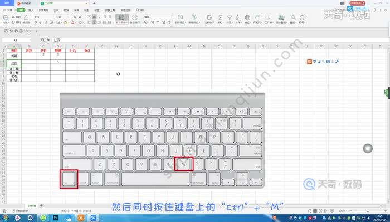This screenshot has height=222, width=390.
Task: Select the cell containing 刘能
Action: tap(14, 56)
